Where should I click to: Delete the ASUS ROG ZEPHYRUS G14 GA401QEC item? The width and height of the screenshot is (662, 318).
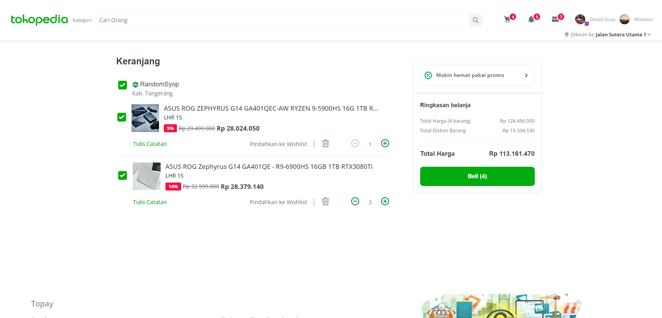pyautogui.click(x=325, y=144)
